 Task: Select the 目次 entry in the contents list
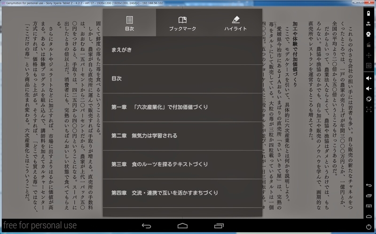(x=182, y=79)
